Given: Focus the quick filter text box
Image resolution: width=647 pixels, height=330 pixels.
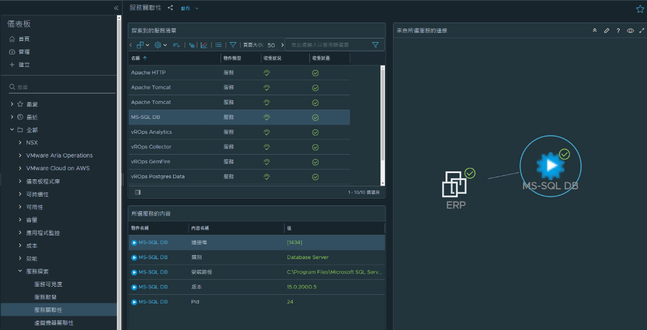Looking at the screenshot, I should pos(329,45).
